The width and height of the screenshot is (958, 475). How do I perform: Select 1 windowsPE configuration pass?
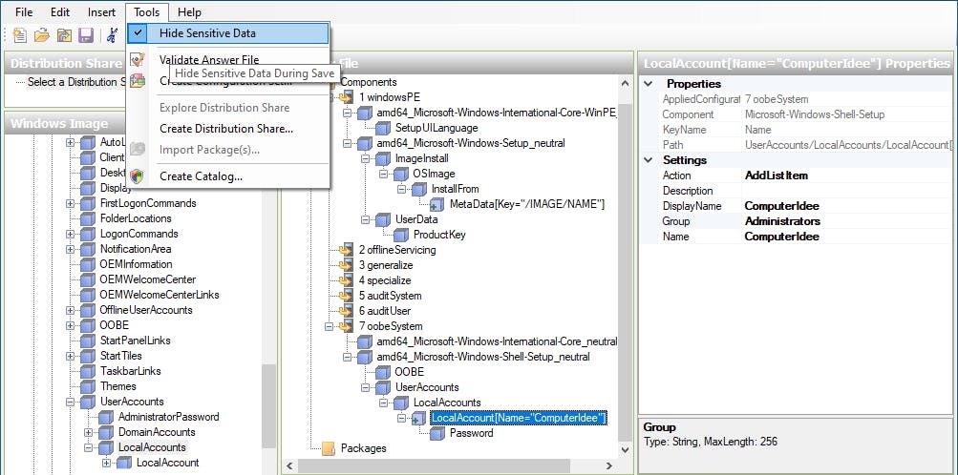pos(389,97)
